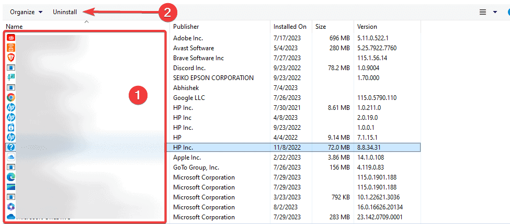The width and height of the screenshot is (510, 224).
Task: Click icon for Microsoft 792 KB entry
Action: pos(11,197)
